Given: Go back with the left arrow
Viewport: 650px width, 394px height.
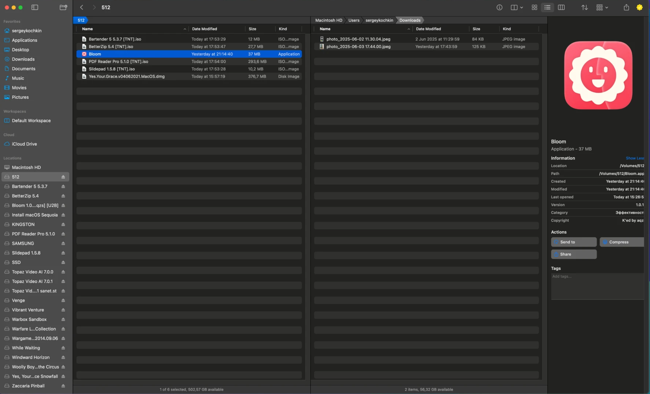Looking at the screenshot, I should [x=82, y=7].
